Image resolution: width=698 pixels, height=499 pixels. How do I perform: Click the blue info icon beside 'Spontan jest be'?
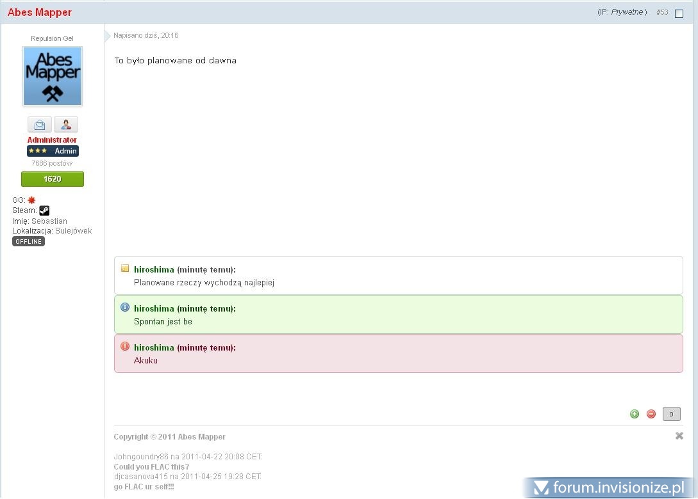[x=125, y=308]
